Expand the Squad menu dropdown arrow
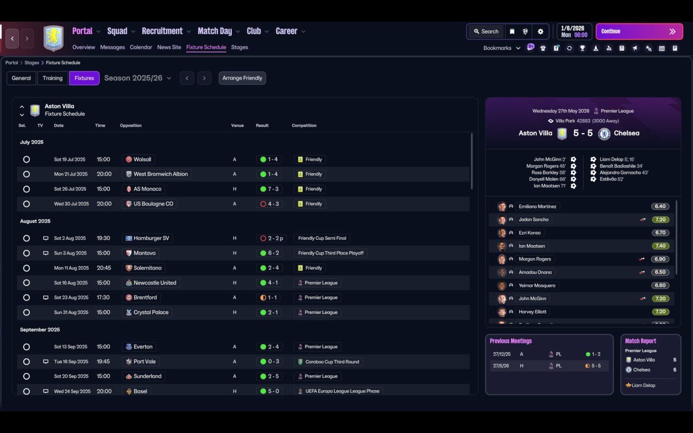Viewport: 693px width, 433px height. point(133,31)
